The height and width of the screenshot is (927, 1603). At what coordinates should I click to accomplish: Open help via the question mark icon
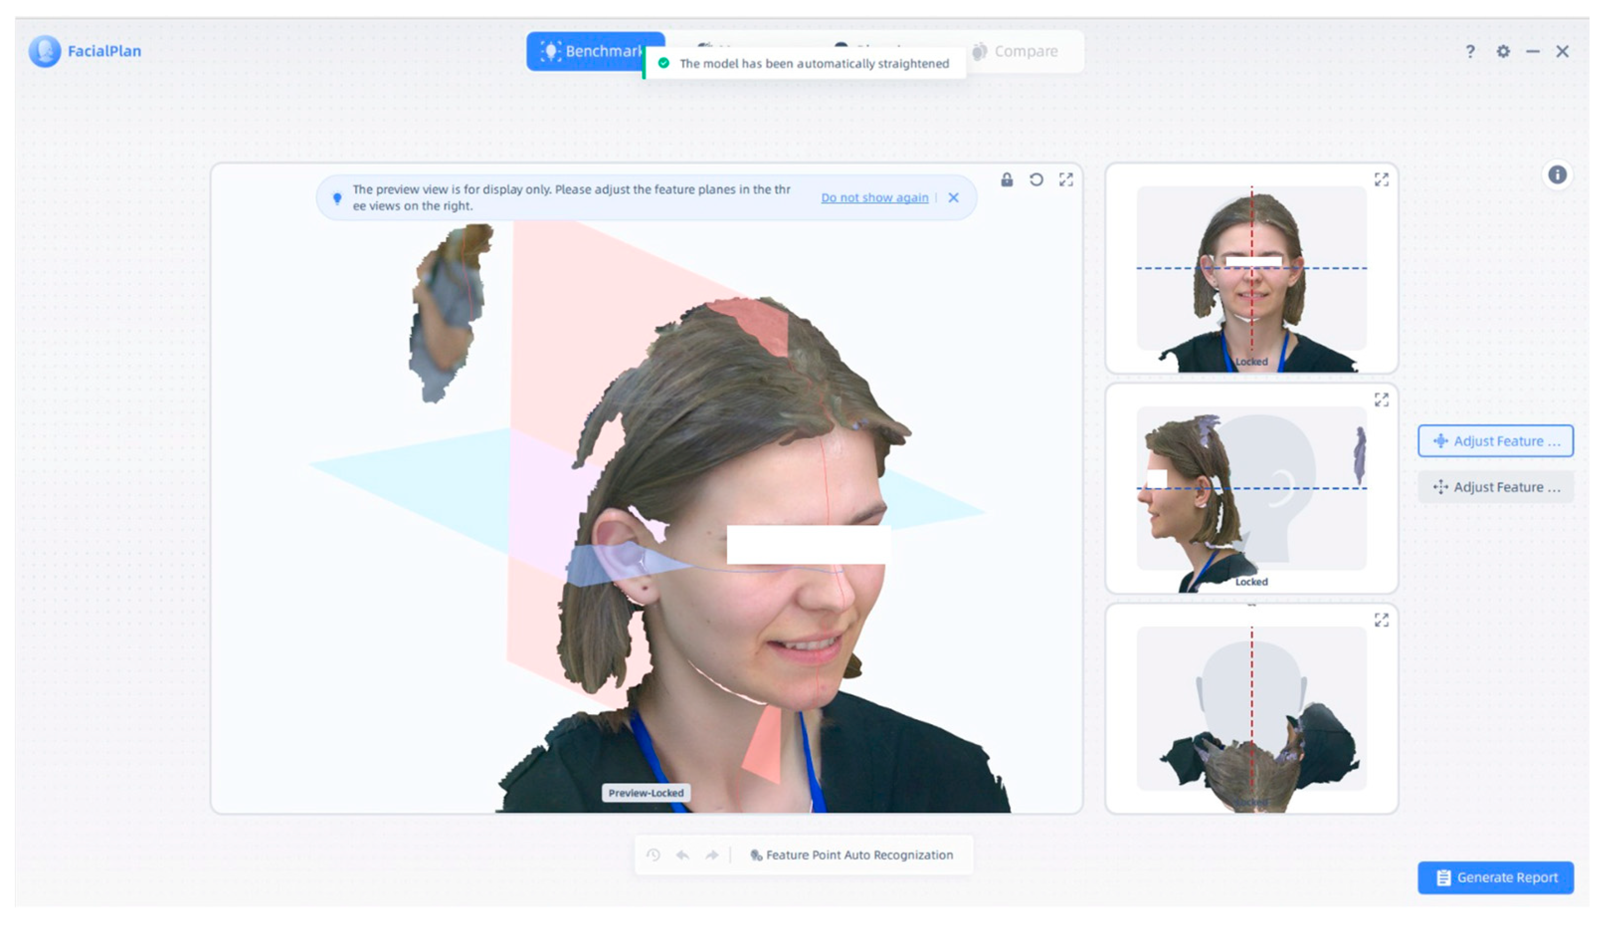pyautogui.click(x=1470, y=52)
